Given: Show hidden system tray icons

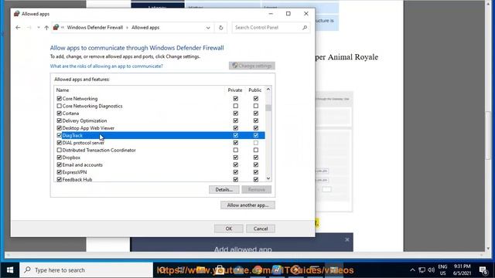Looking at the screenshot, I should [x=412, y=270].
